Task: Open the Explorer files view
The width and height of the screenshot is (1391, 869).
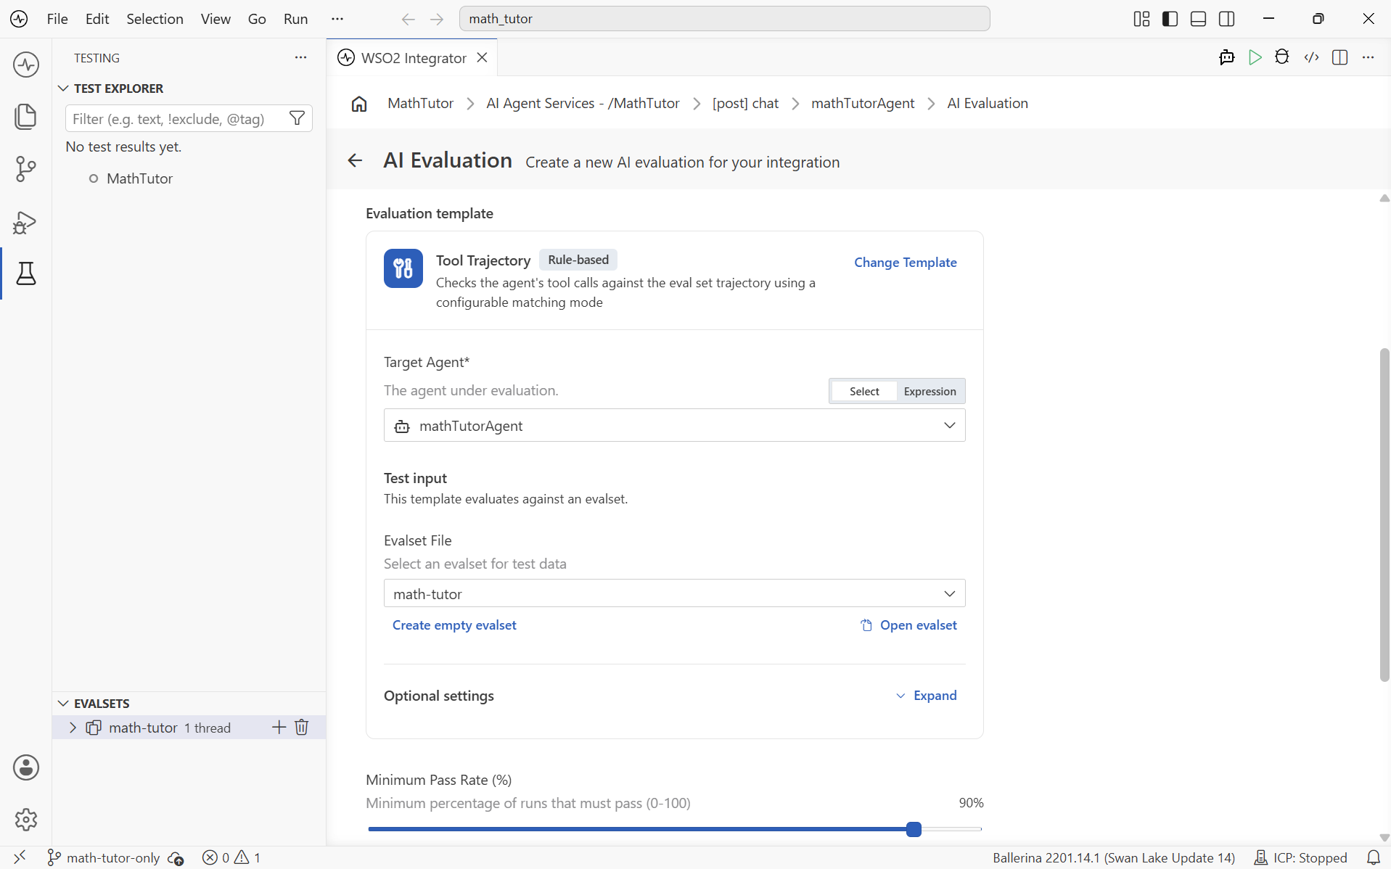Action: pyautogui.click(x=26, y=117)
